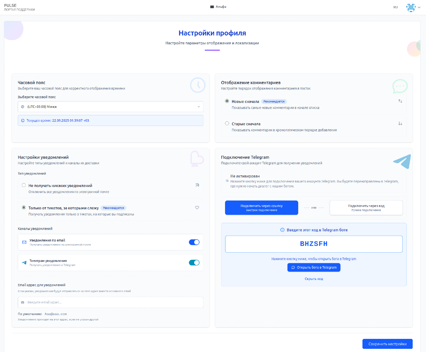Click Подключение Telegram section title
Screen dimensions: 426x352
(x=245, y=157)
